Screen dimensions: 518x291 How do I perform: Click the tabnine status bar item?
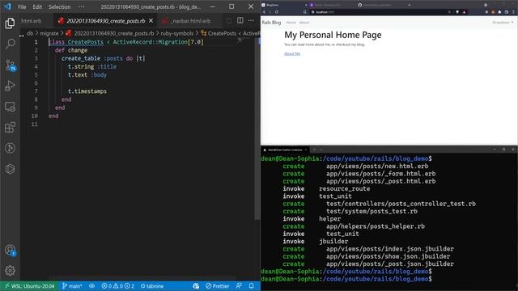pyautogui.click(x=152, y=285)
